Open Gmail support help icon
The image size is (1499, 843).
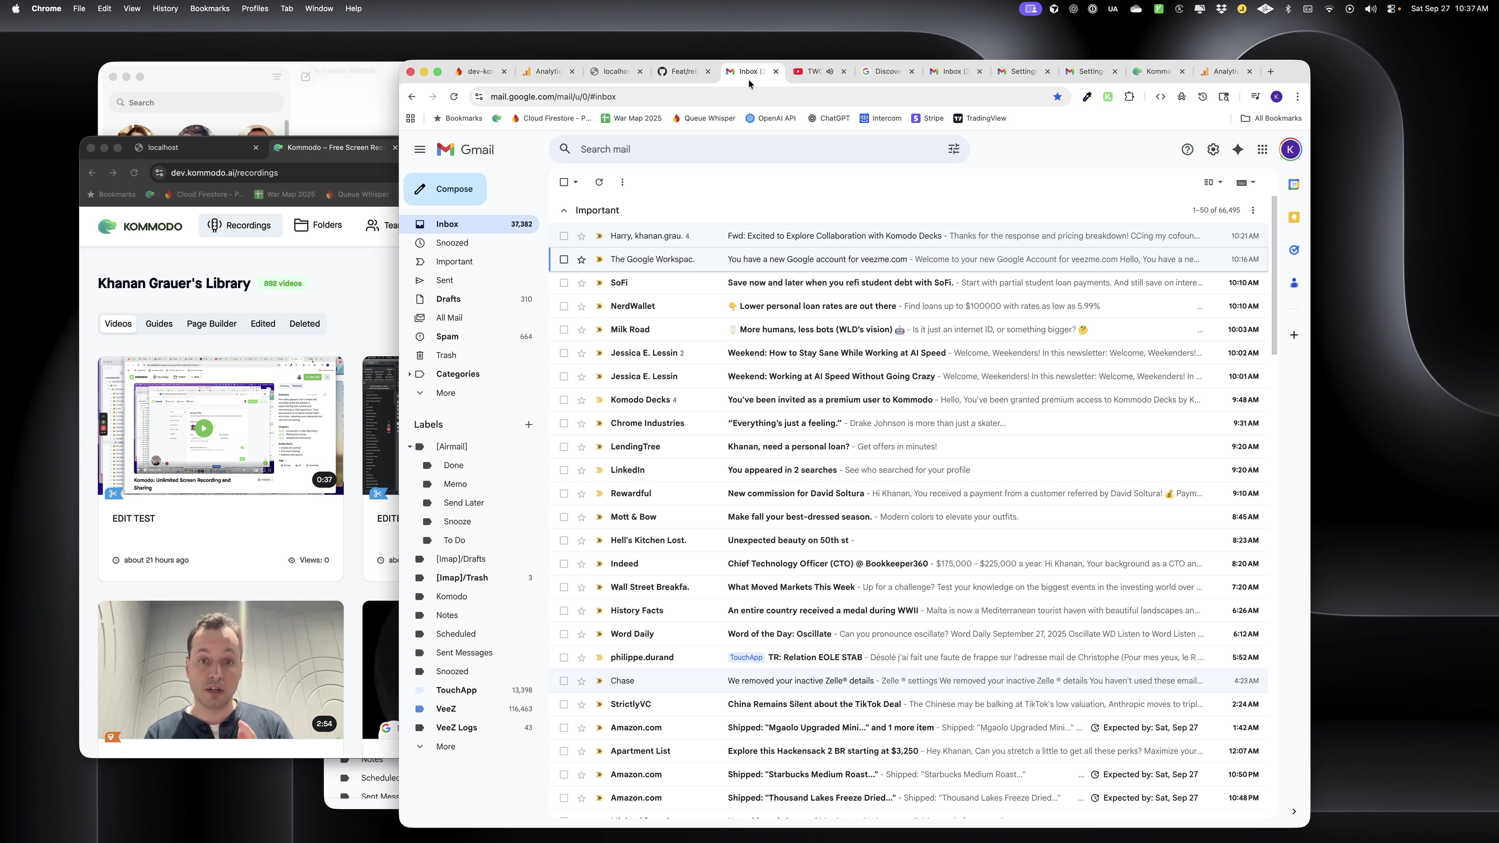[x=1187, y=149]
